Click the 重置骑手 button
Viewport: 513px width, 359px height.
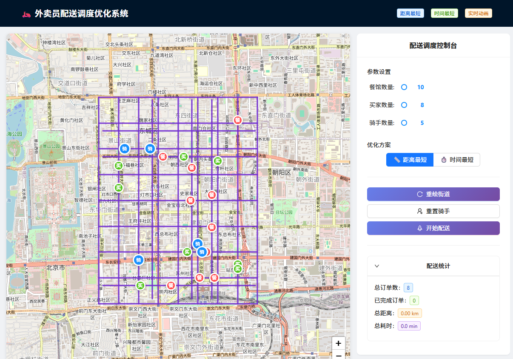433,211
